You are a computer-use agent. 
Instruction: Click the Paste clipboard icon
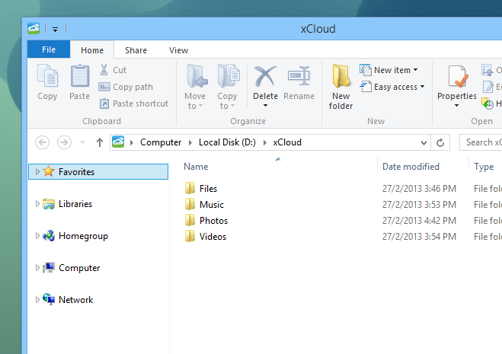pyautogui.click(x=80, y=75)
